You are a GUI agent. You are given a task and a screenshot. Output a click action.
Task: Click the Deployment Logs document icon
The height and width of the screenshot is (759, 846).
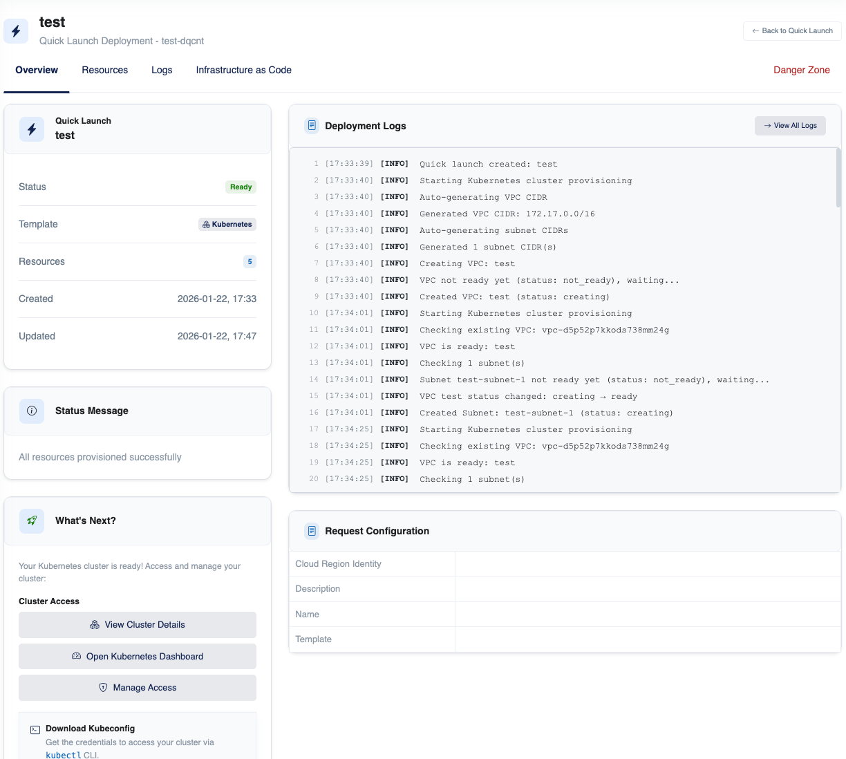click(x=312, y=126)
